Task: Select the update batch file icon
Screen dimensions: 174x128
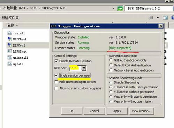Action: 10,64
